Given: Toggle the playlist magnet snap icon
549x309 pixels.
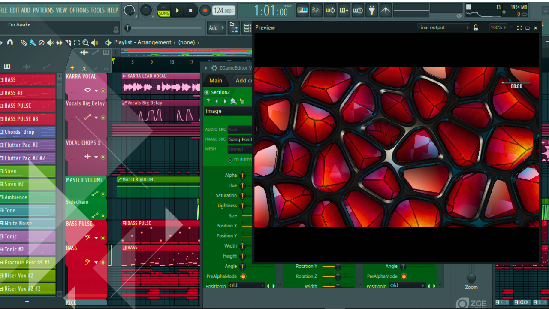Looking at the screenshot, I should click(x=10, y=42).
